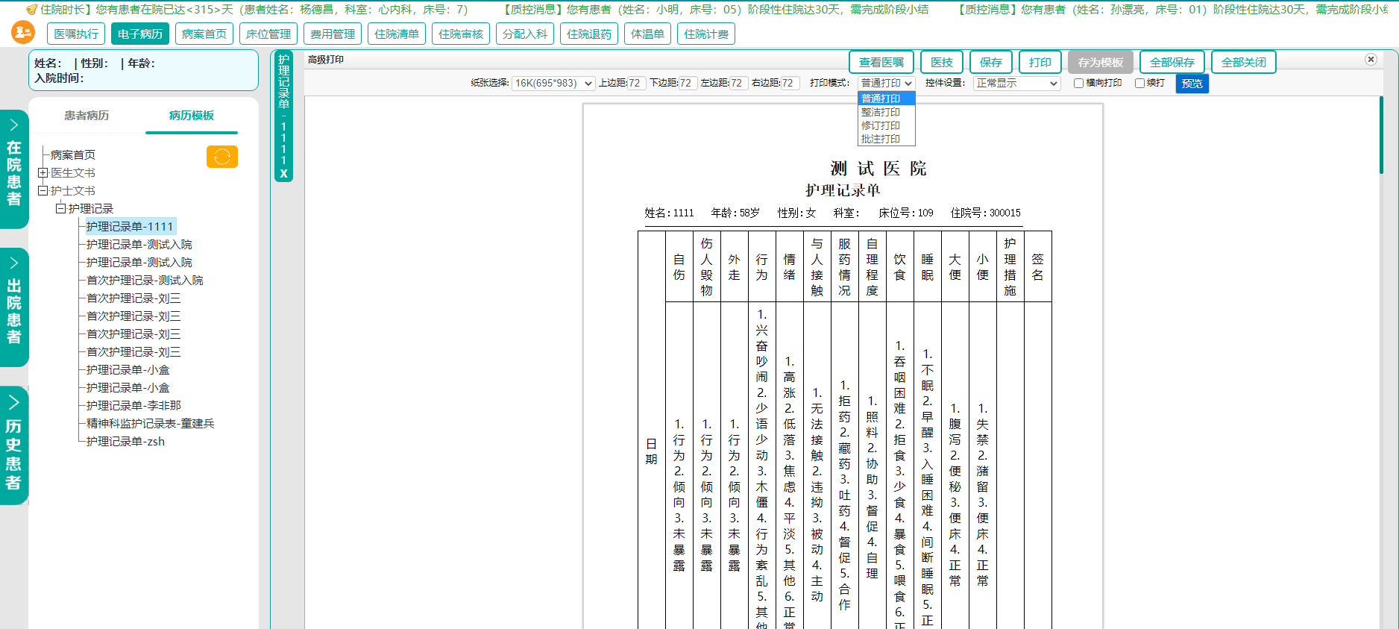Image resolution: width=1399 pixels, height=629 pixels.
Task: Close the 护理记录单-1111 vertical tab with X
Action: (283, 174)
